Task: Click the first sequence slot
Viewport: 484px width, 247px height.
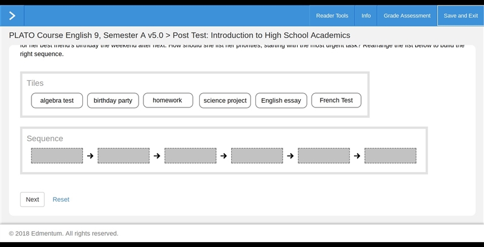Action: 57,156
